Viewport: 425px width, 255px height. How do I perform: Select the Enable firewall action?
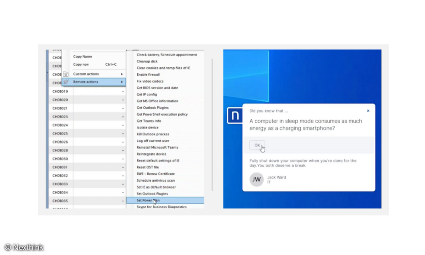click(x=148, y=75)
